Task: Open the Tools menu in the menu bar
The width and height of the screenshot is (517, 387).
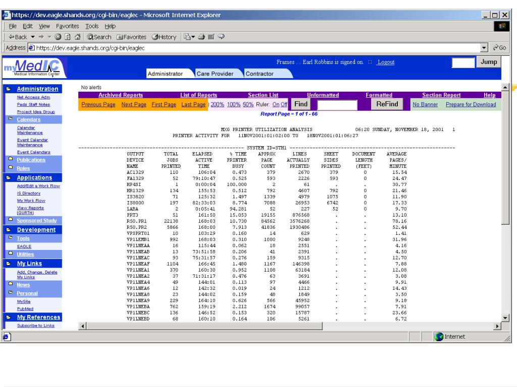Action: (x=92, y=26)
